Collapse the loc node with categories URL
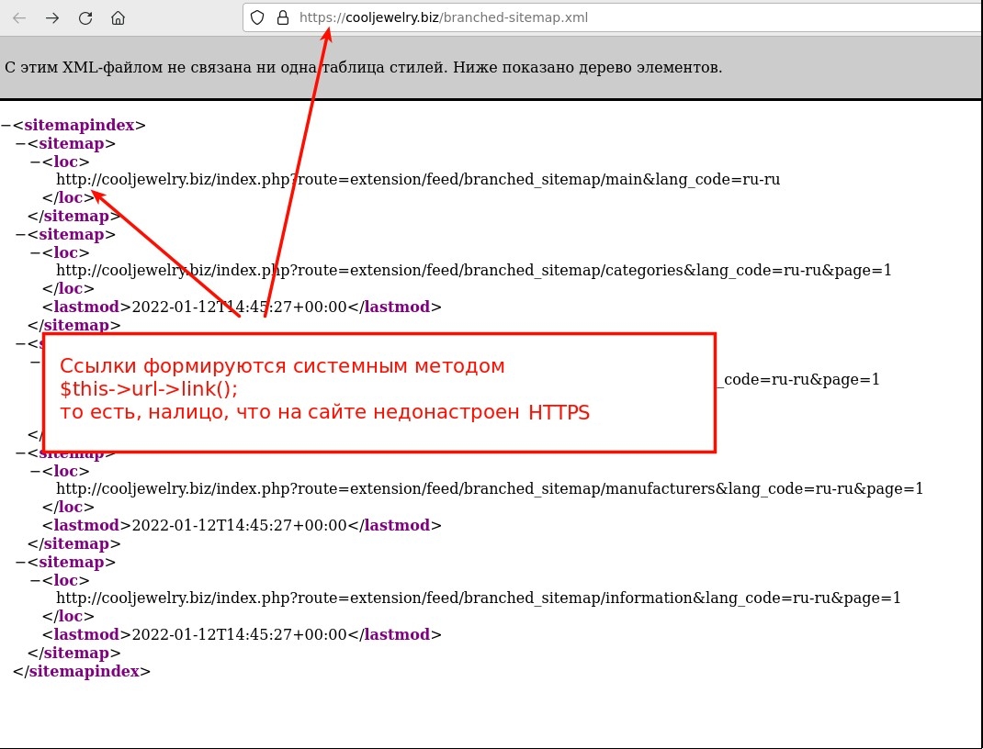Image resolution: width=983 pixels, height=749 pixels. pos(35,253)
